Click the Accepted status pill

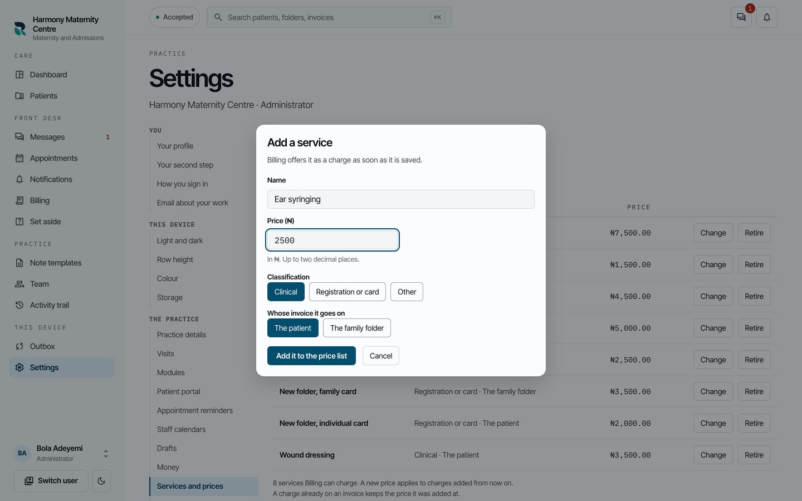point(174,17)
